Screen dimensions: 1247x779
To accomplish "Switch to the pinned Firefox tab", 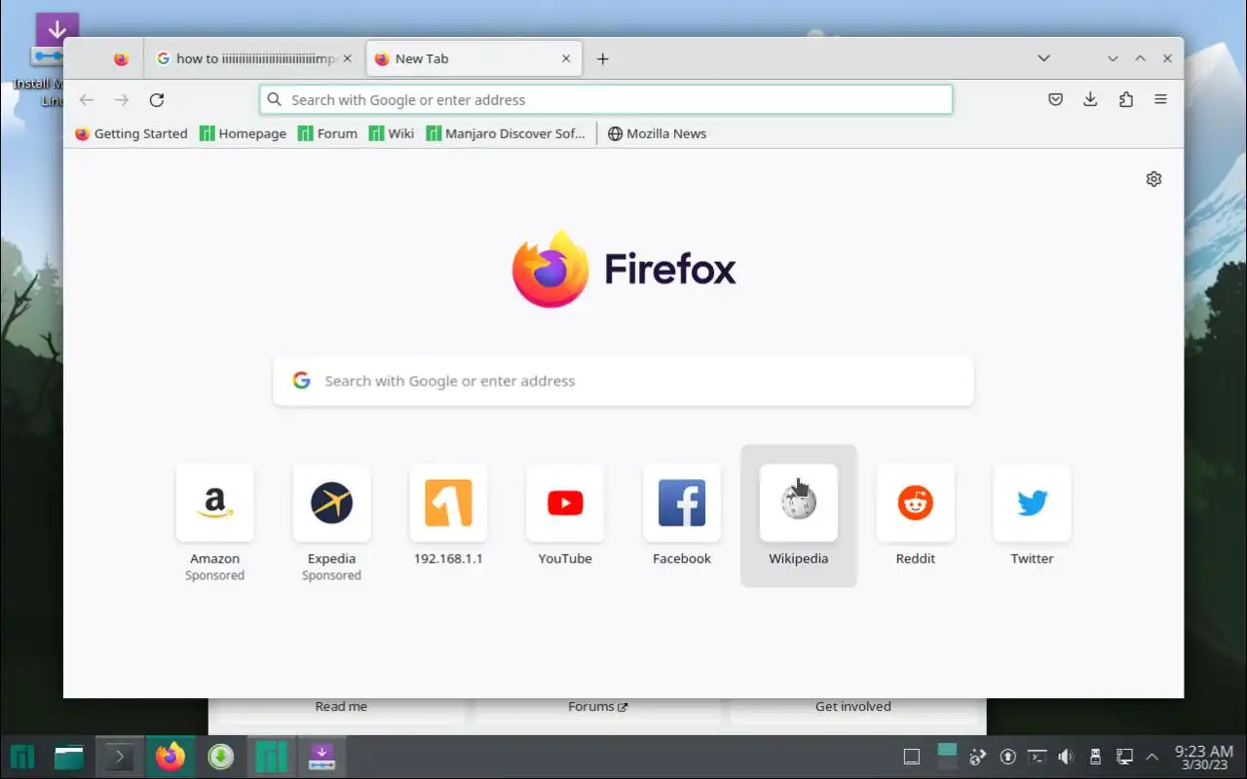I will [x=121, y=58].
